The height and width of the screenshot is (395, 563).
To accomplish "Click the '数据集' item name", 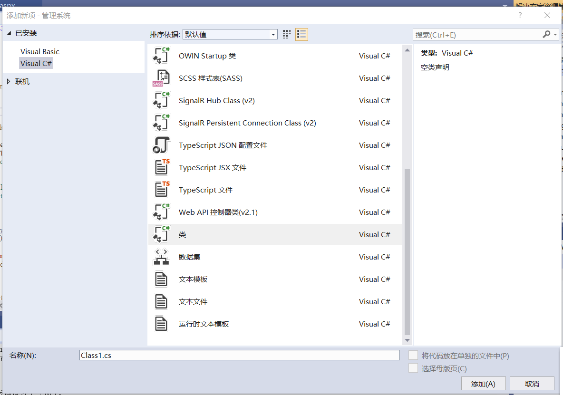I will pyautogui.click(x=190, y=257).
